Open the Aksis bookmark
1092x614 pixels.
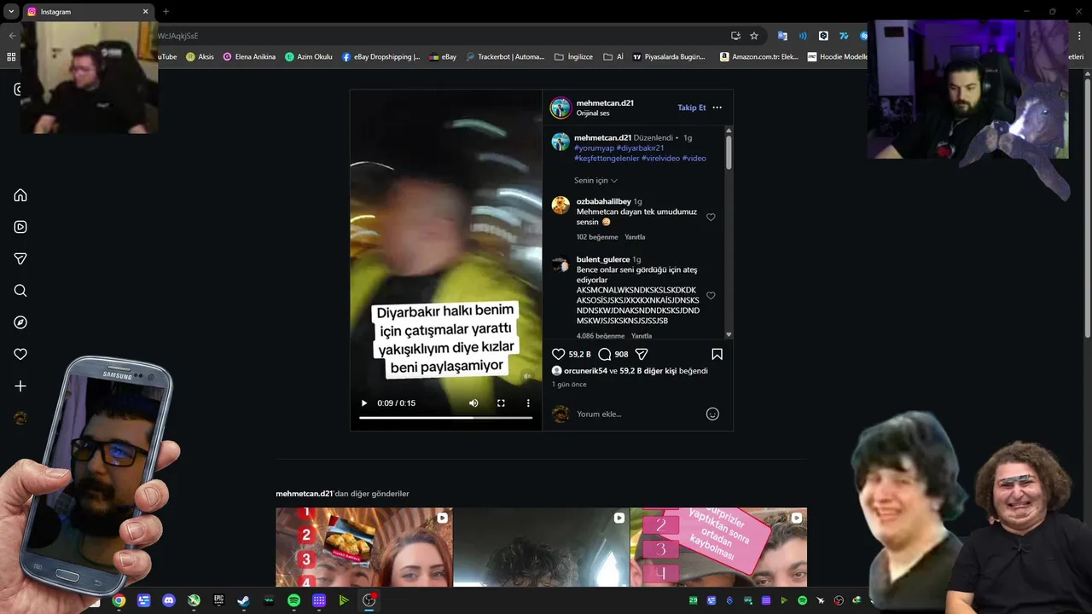(x=200, y=57)
